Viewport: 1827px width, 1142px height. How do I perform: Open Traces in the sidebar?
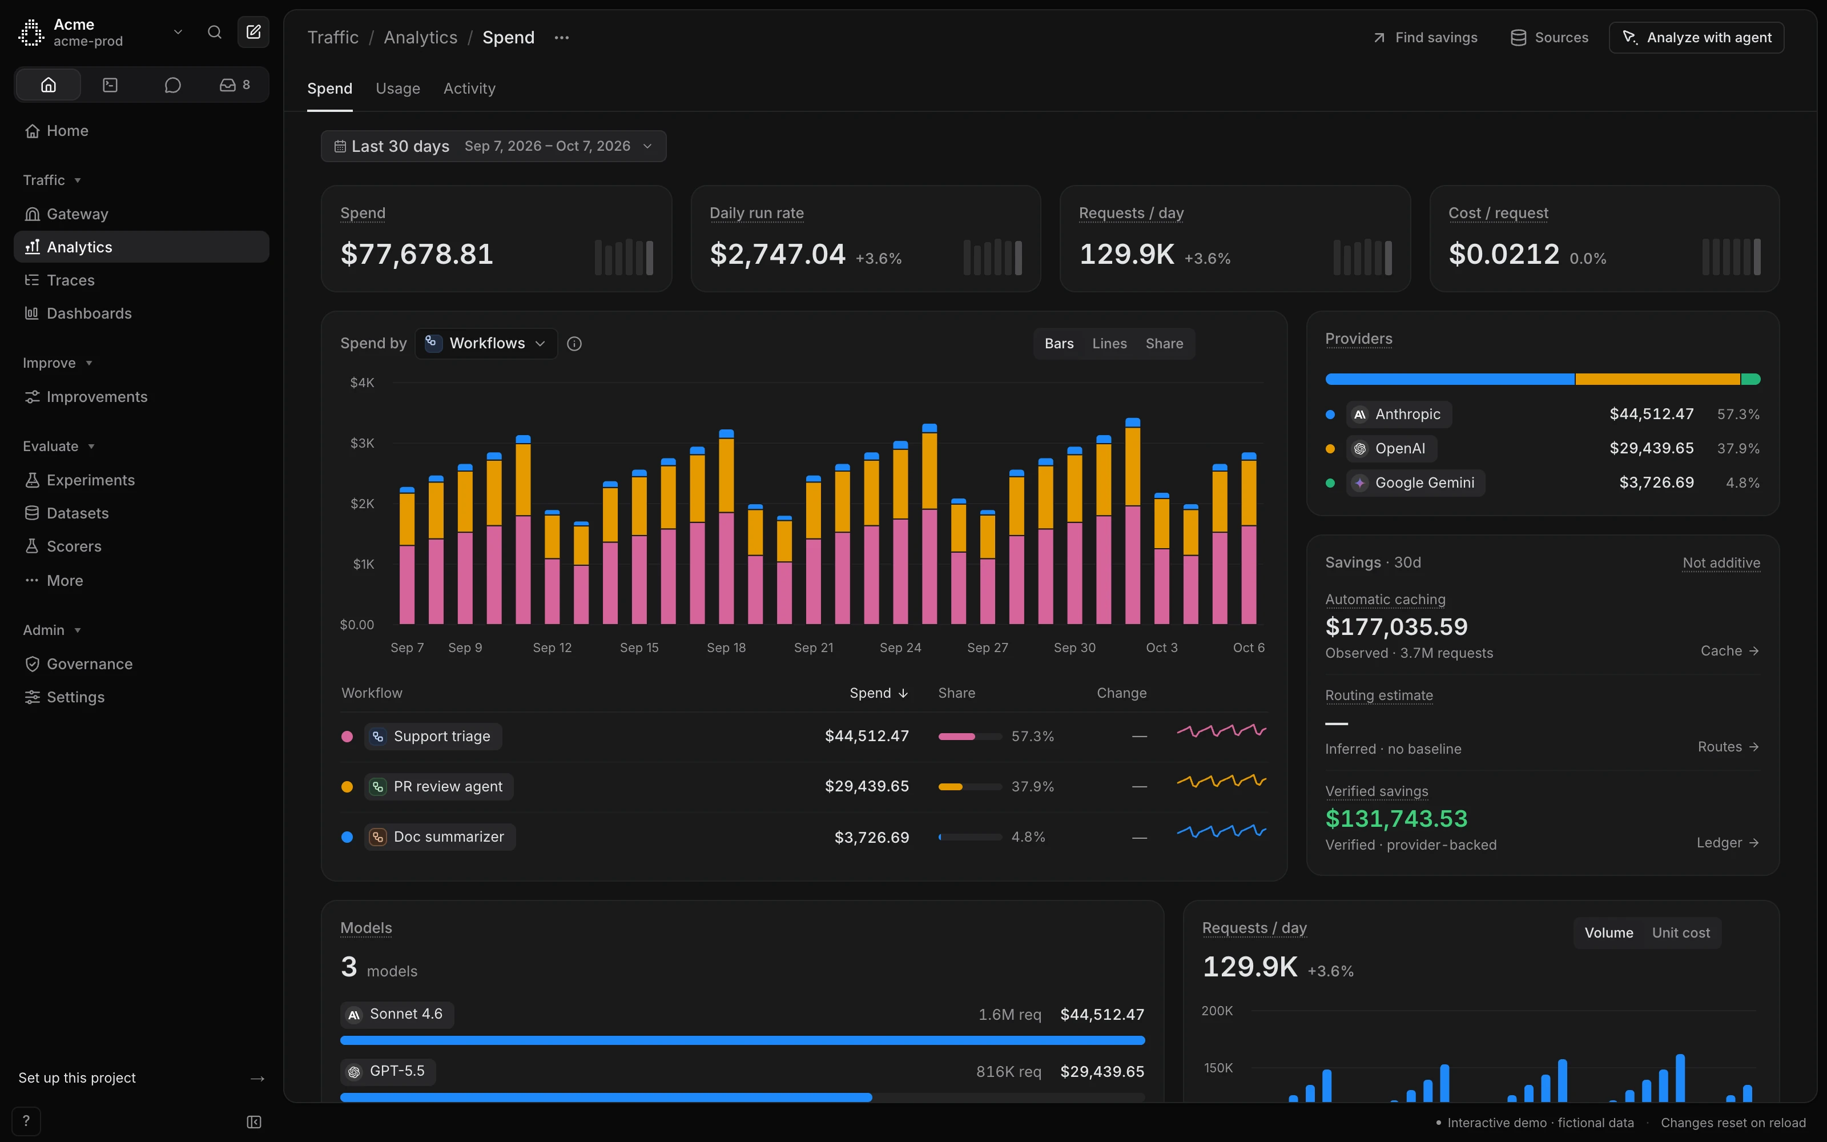click(141, 280)
